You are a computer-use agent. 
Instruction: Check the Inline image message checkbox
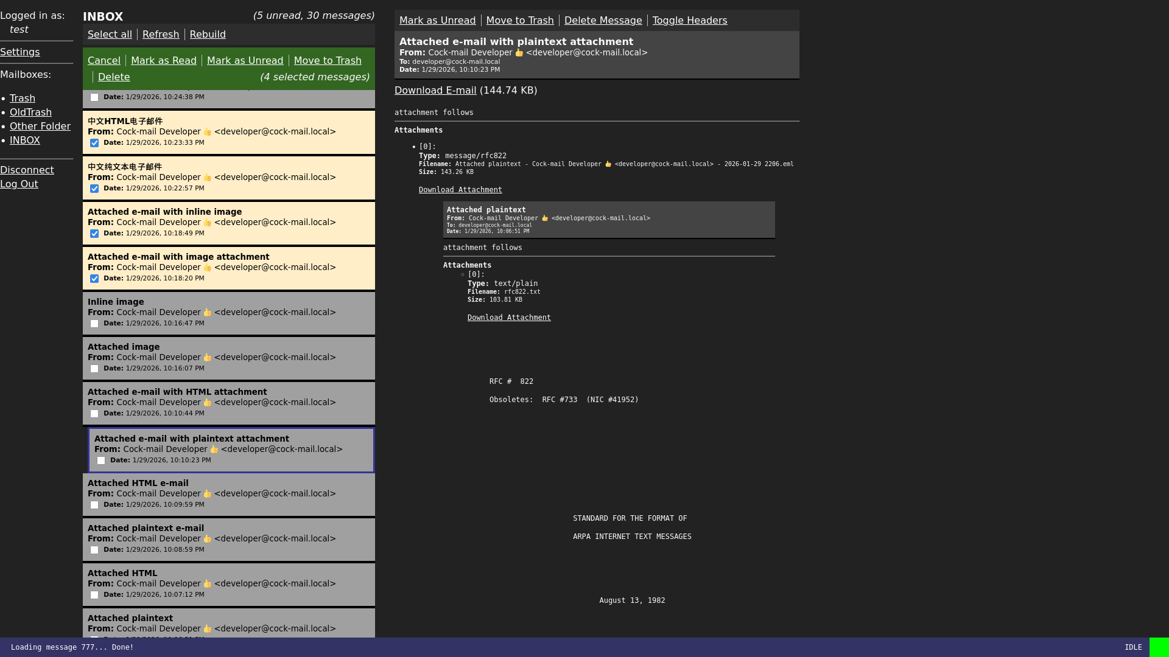(94, 324)
